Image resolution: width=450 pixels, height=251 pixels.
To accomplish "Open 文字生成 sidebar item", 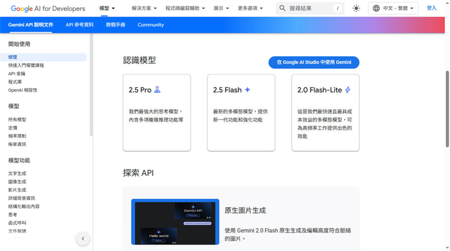I will point(17,173).
